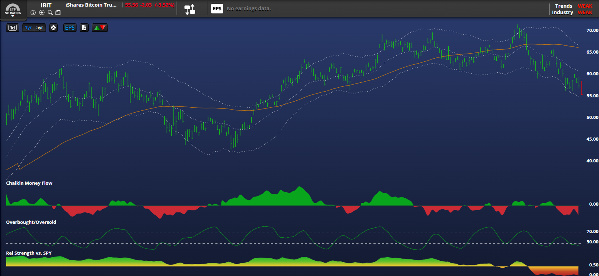Expand the ETF No Rating gauge dropdown

13,10
